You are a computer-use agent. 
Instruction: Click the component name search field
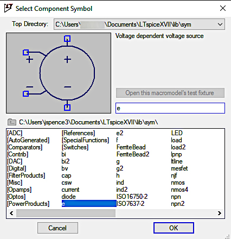pyautogui.click(x=170, y=108)
